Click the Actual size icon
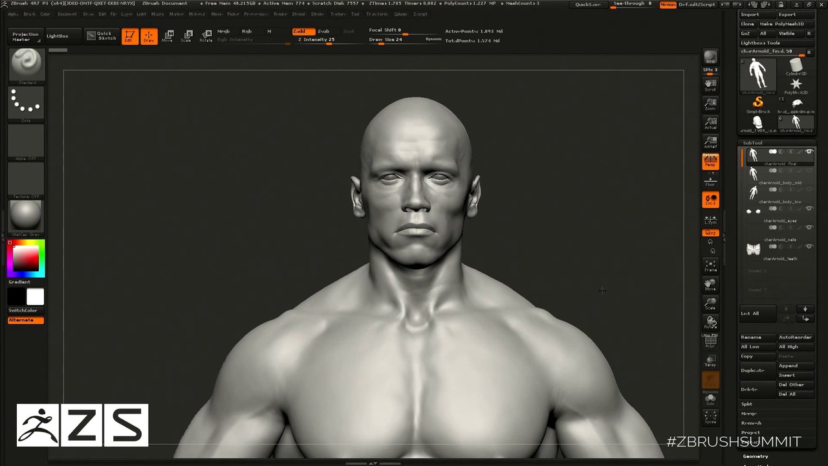This screenshot has width=828, height=466. point(710,122)
